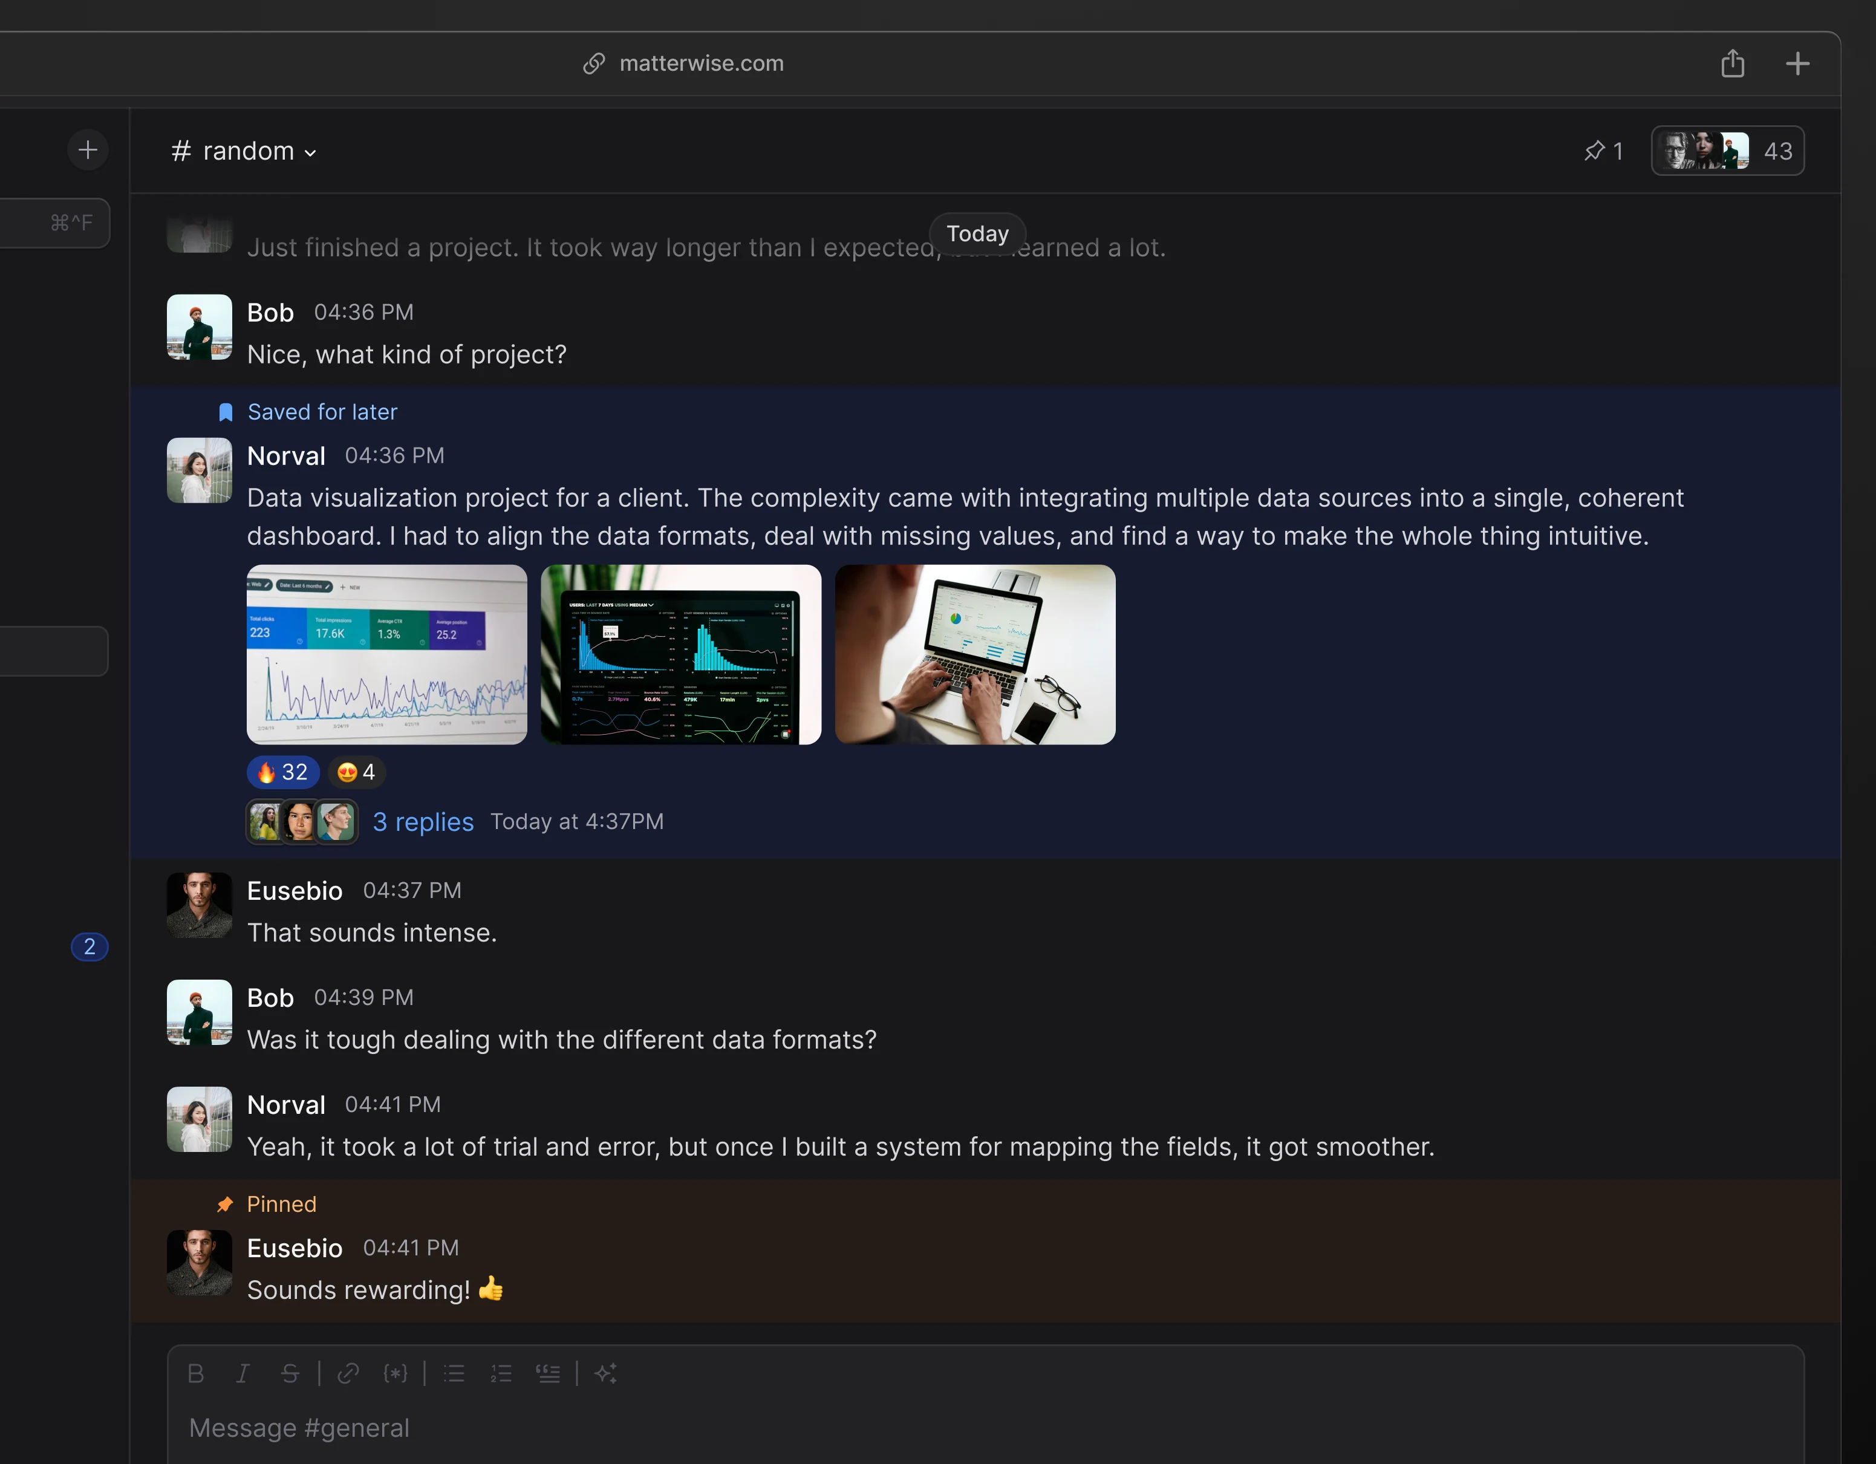This screenshot has width=1876, height=1464.
Task: Start a bulleted list
Action: (x=454, y=1373)
